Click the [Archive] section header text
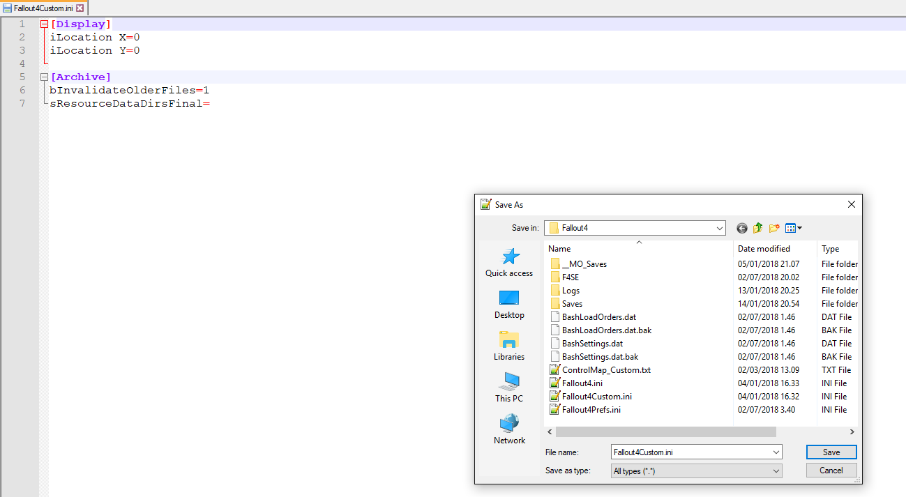The image size is (906, 497). [81, 77]
